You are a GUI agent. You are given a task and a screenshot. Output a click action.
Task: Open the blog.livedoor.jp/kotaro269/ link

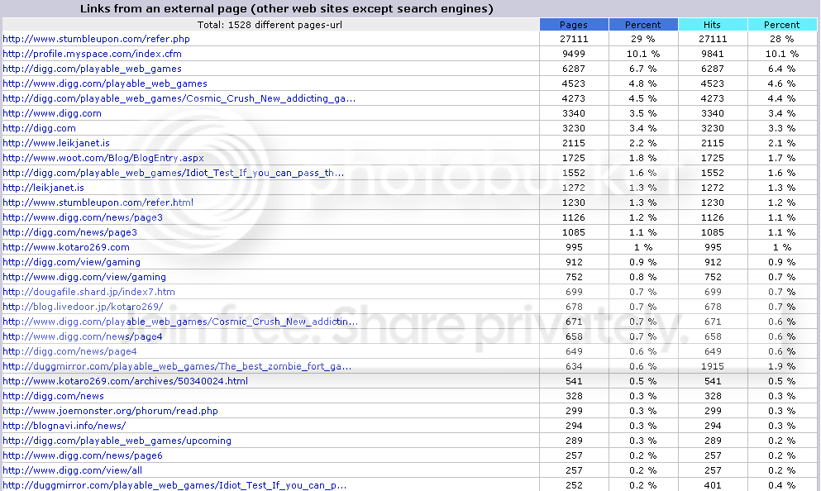click(83, 307)
